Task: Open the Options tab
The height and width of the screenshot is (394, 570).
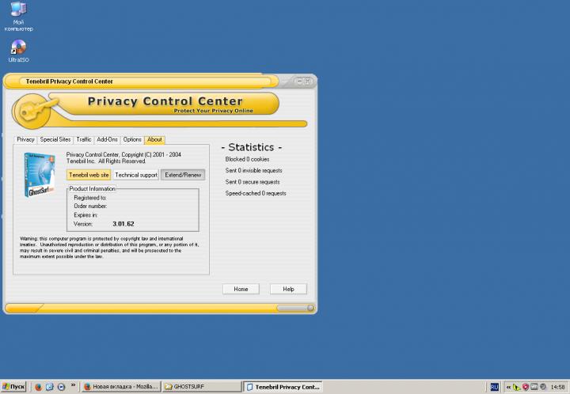Action: (x=132, y=139)
